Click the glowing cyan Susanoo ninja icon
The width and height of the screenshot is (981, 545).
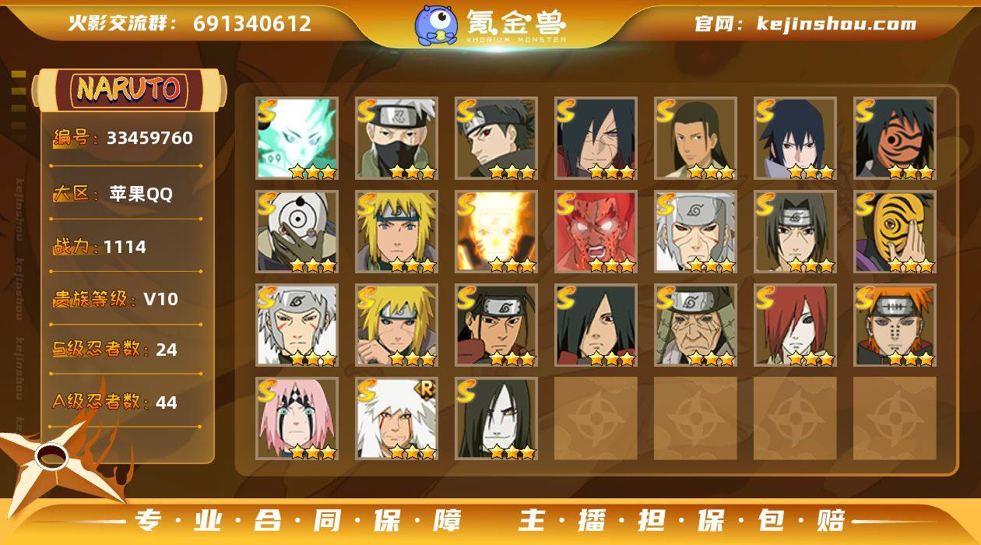[297, 139]
